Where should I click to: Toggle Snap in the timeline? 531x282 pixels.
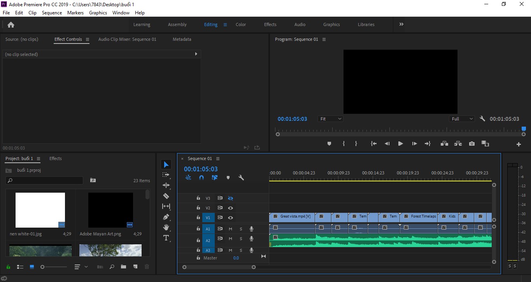coord(202,178)
